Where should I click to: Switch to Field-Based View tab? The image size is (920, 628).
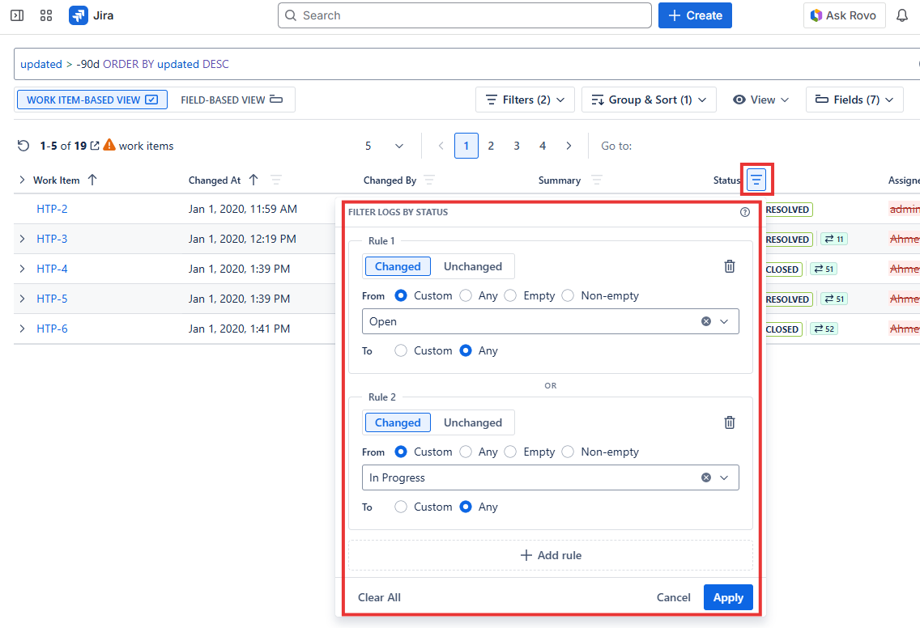click(x=232, y=100)
